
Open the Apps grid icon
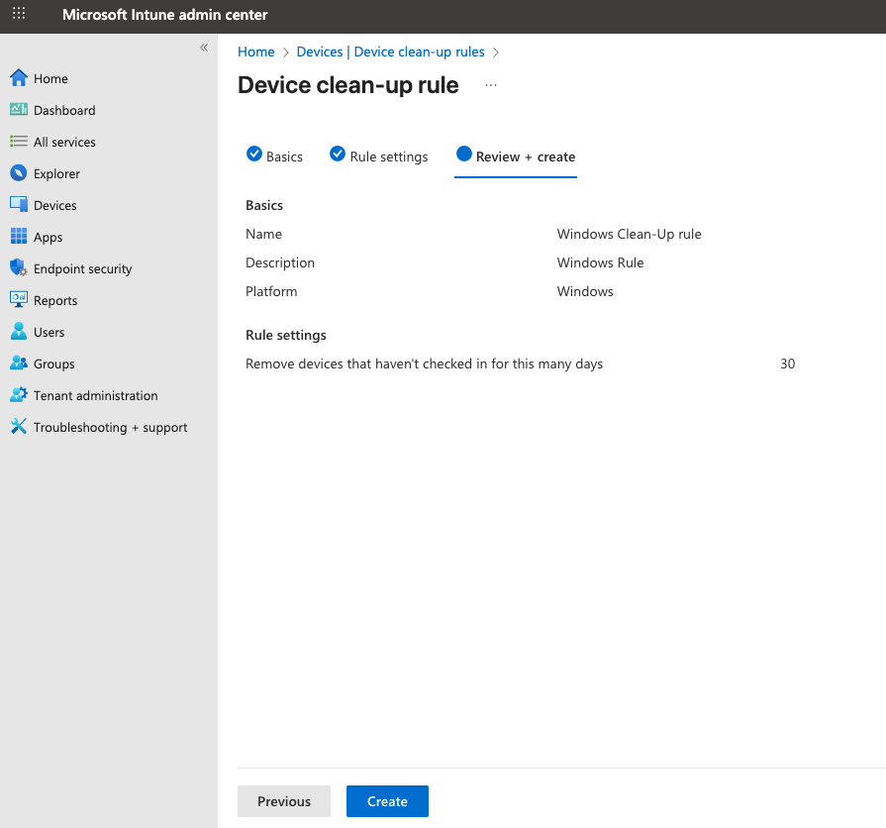(x=18, y=237)
